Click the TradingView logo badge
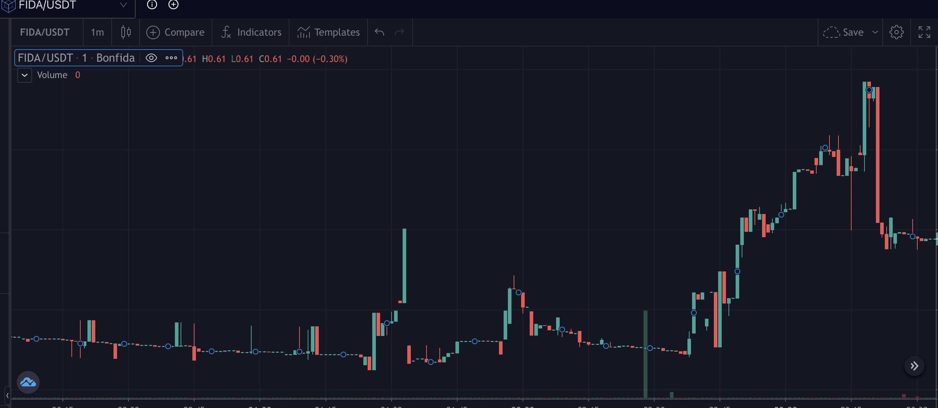Screen dimensions: 938x408 pos(28,383)
